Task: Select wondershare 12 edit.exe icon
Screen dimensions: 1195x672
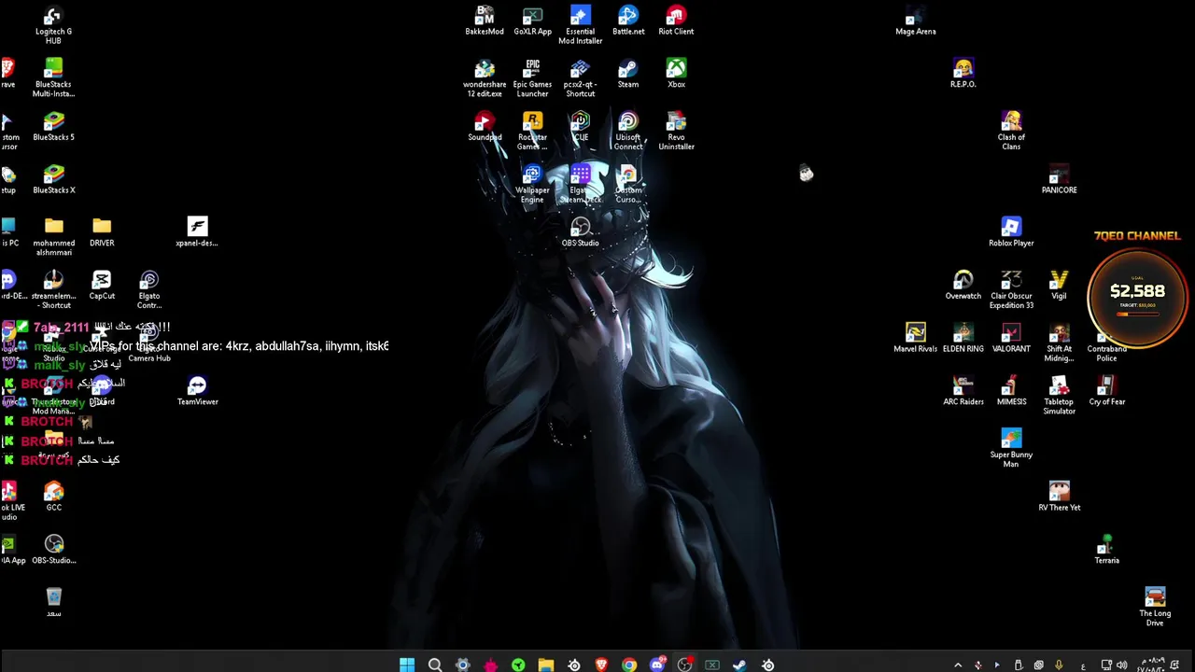Action: [484, 78]
